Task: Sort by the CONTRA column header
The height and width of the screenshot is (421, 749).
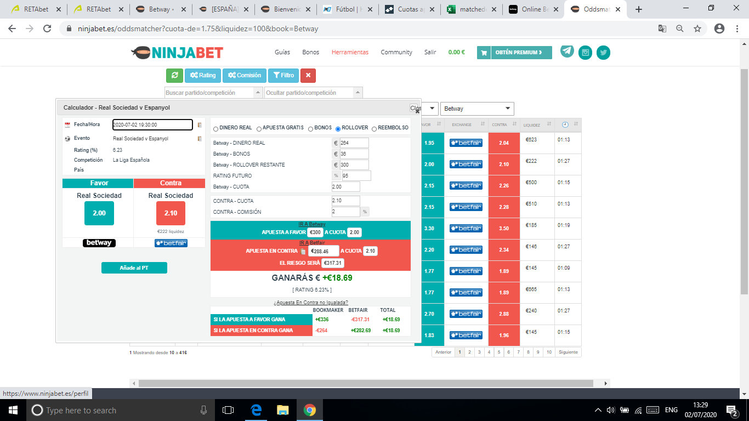Action: (504, 124)
